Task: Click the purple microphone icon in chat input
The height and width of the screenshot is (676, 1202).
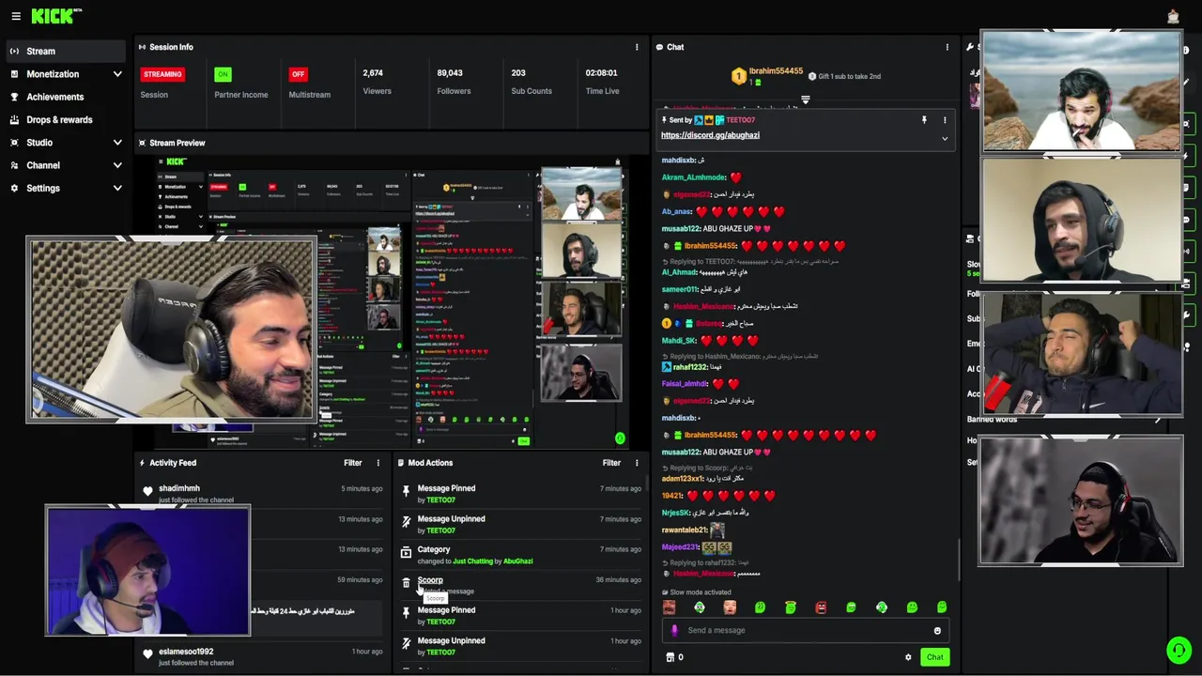Action: 674,631
